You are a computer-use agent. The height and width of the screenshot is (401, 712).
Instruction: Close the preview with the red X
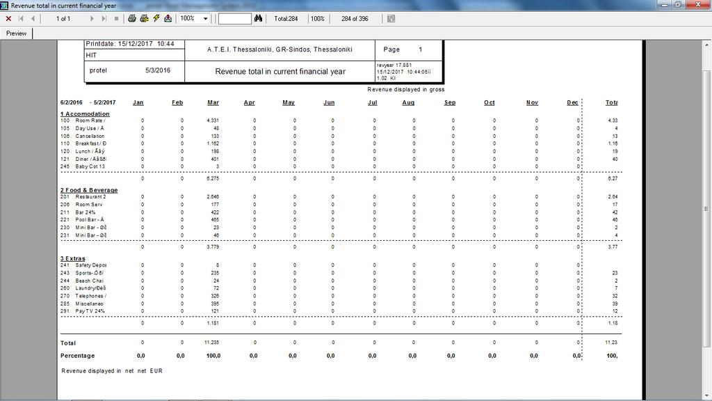coord(8,19)
